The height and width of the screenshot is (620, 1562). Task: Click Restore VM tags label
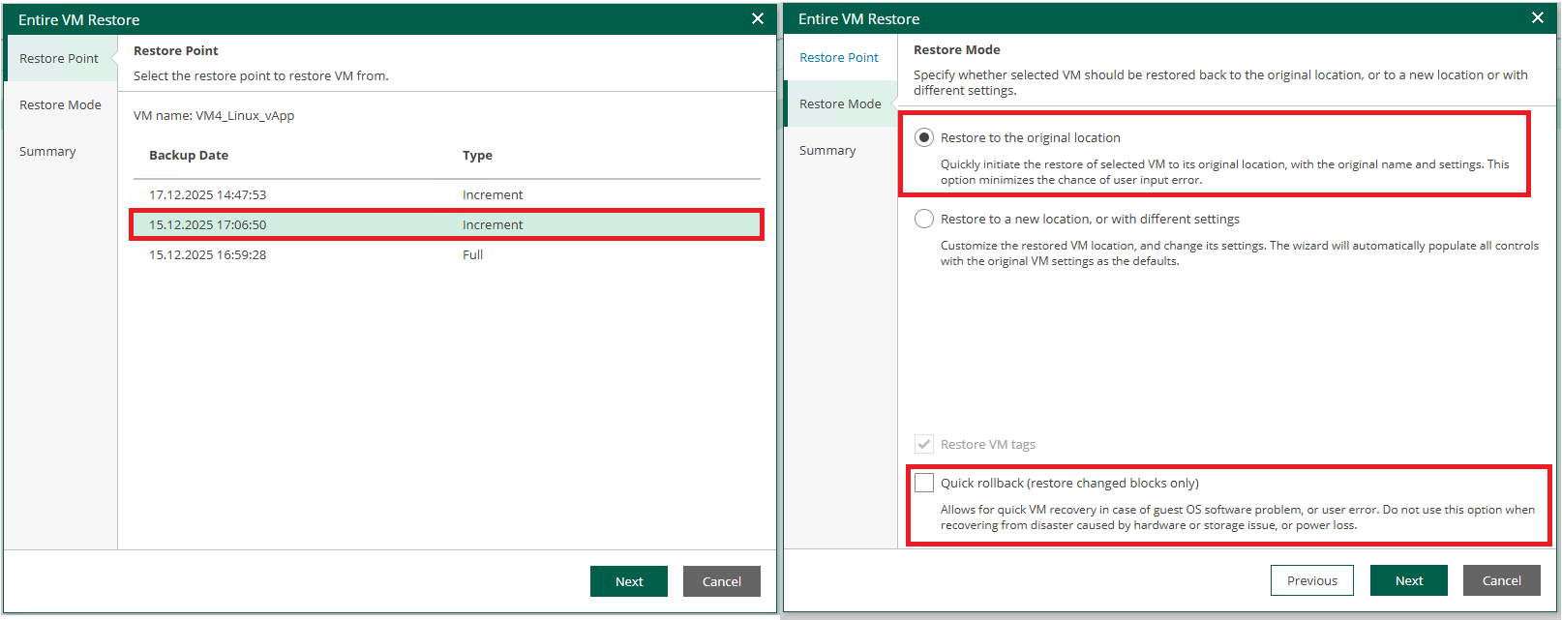pyautogui.click(x=988, y=444)
